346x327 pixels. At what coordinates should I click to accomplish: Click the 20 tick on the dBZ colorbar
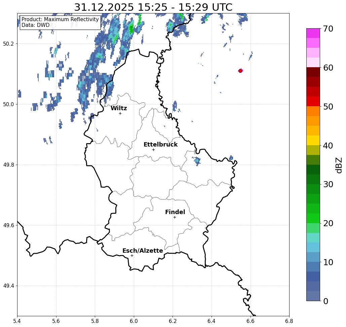click(328, 223)
